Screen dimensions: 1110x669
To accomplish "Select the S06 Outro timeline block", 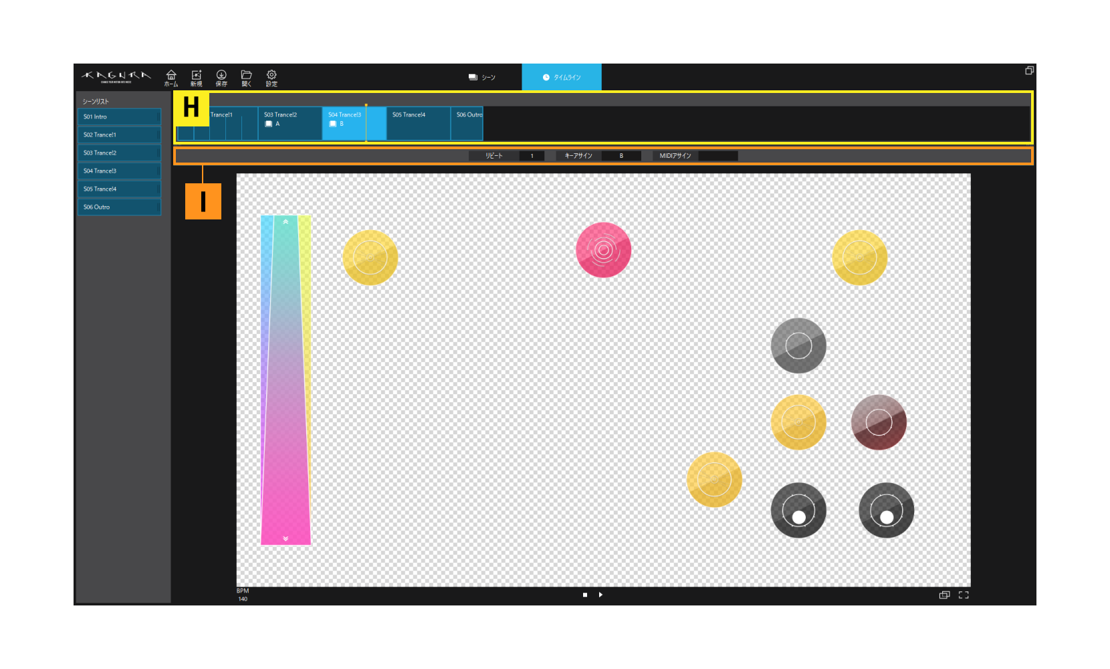I will tap(467, 124).
